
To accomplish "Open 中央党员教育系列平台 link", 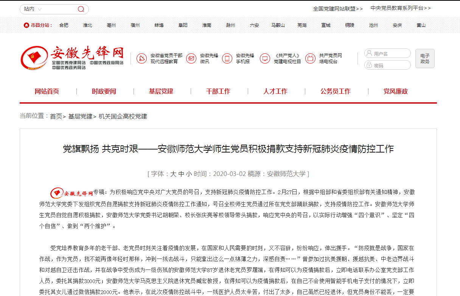I will point(401,8).
